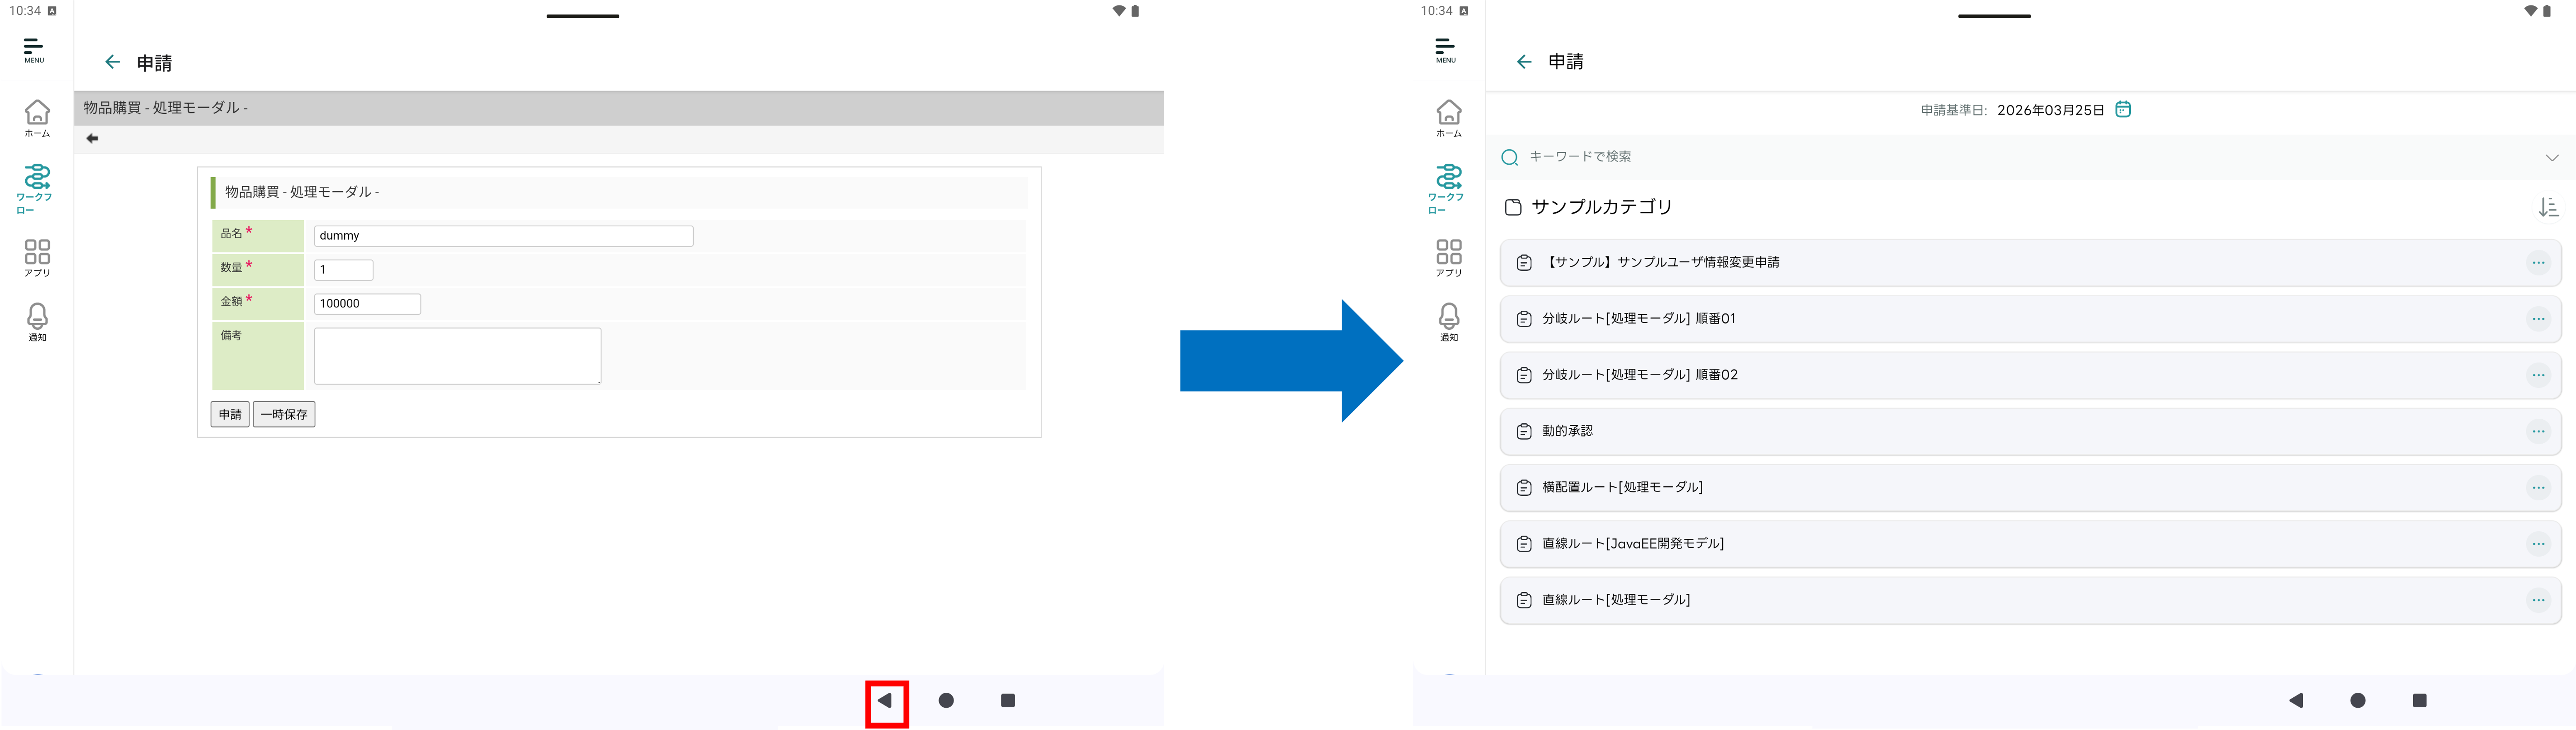Image resolution: width=2576 pixels, height=730 pixels.
Task: Click the 一時保存 button
Action: [x=284, y=414]
